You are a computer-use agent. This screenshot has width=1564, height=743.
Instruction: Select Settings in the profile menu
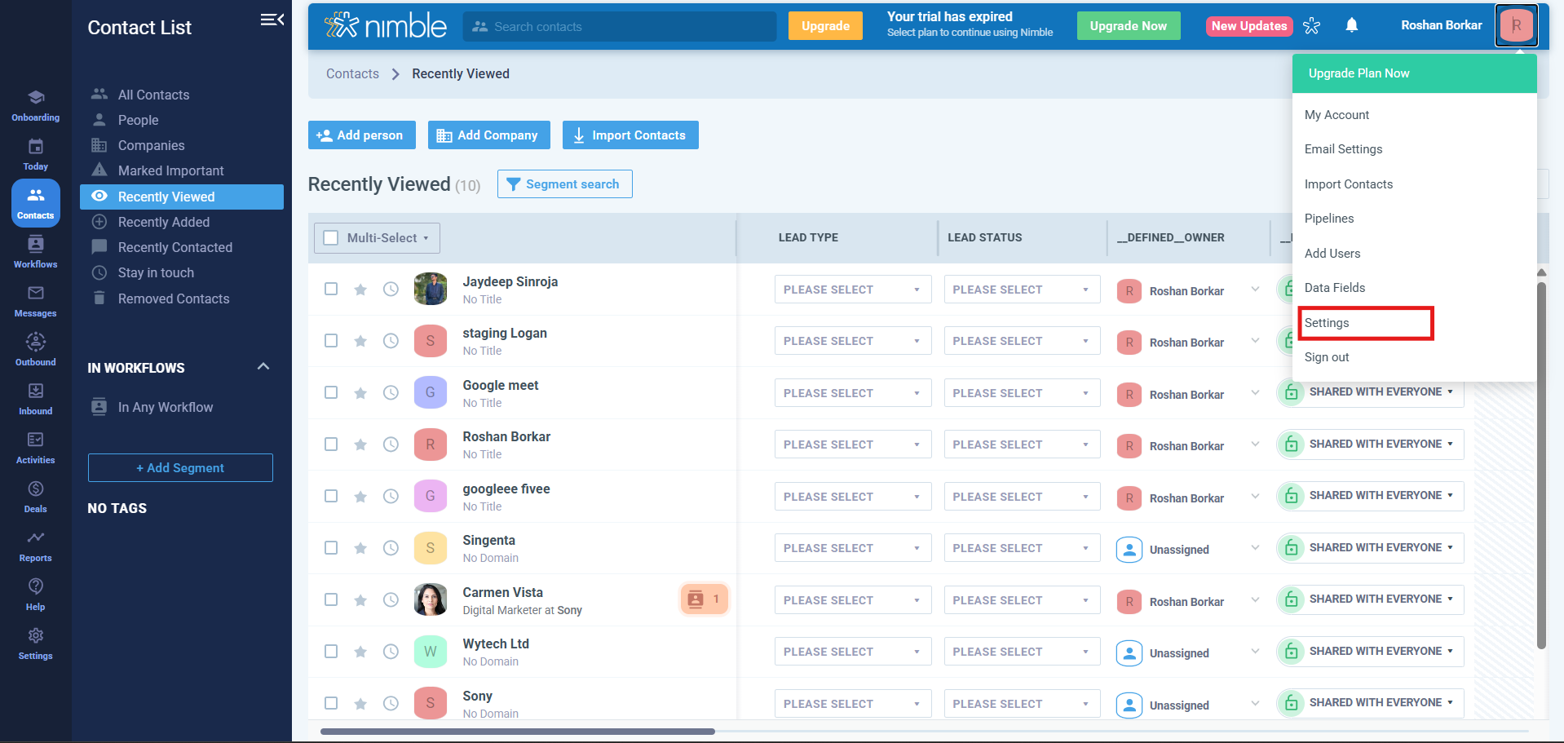click(x=1327, y=323)
